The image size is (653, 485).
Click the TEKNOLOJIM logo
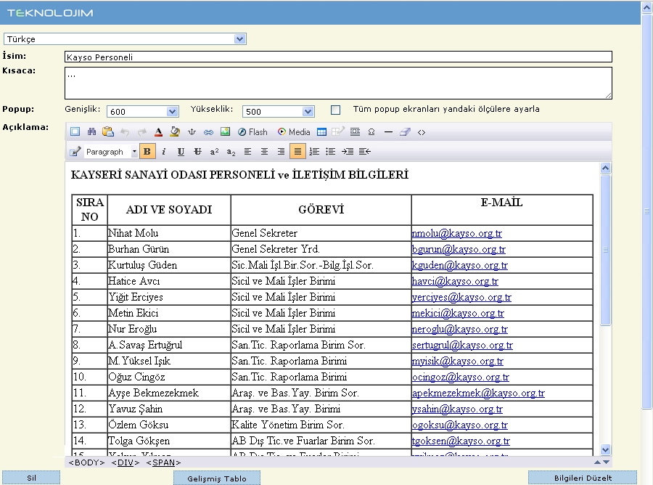[x=50, y=13]
